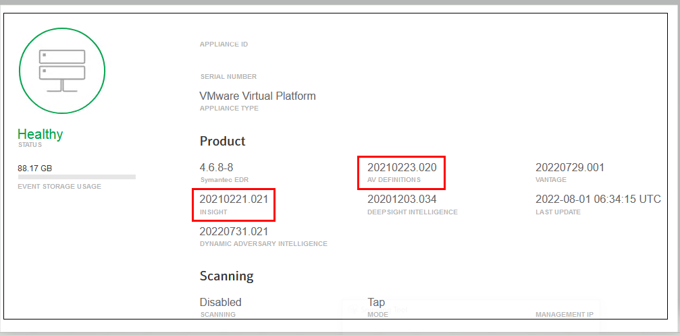Select the Serial Number label
The width and height of the screenshot is (680, 335).
pos(228,77)
